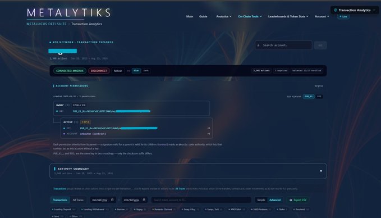Open the Account dropdown menu
Viewport: 381px width, 218px height.
coord(322,16)
